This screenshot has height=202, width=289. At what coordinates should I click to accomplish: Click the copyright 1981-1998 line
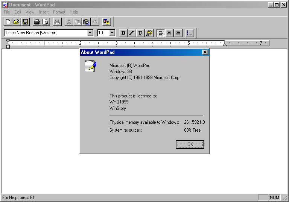pos(144,77)
